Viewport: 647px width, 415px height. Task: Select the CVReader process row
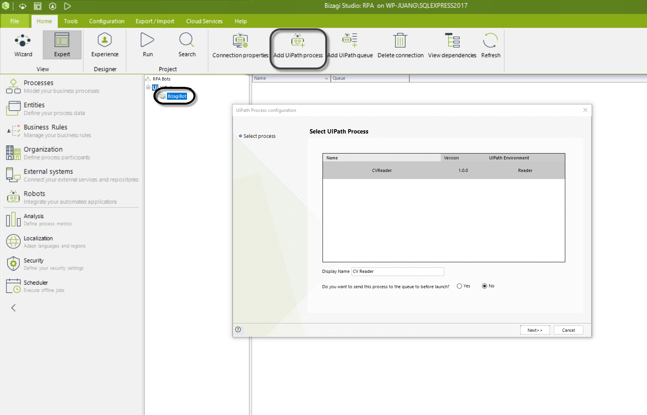click(x=444, y=170)
